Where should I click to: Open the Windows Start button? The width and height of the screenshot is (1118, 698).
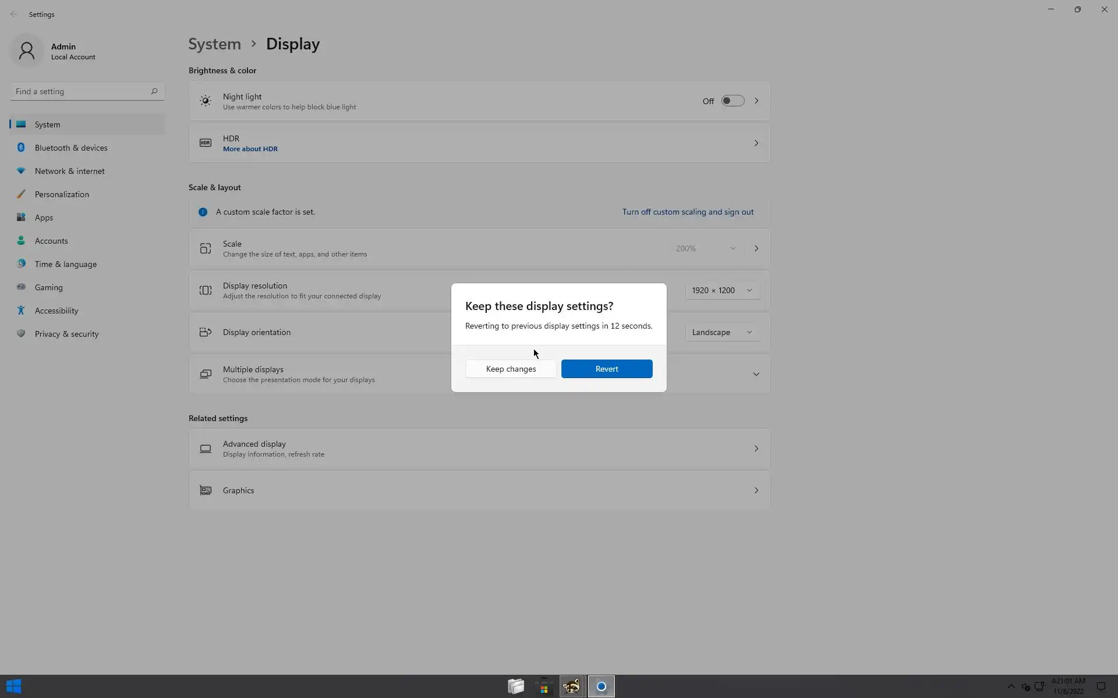click(x=13, y=686)
